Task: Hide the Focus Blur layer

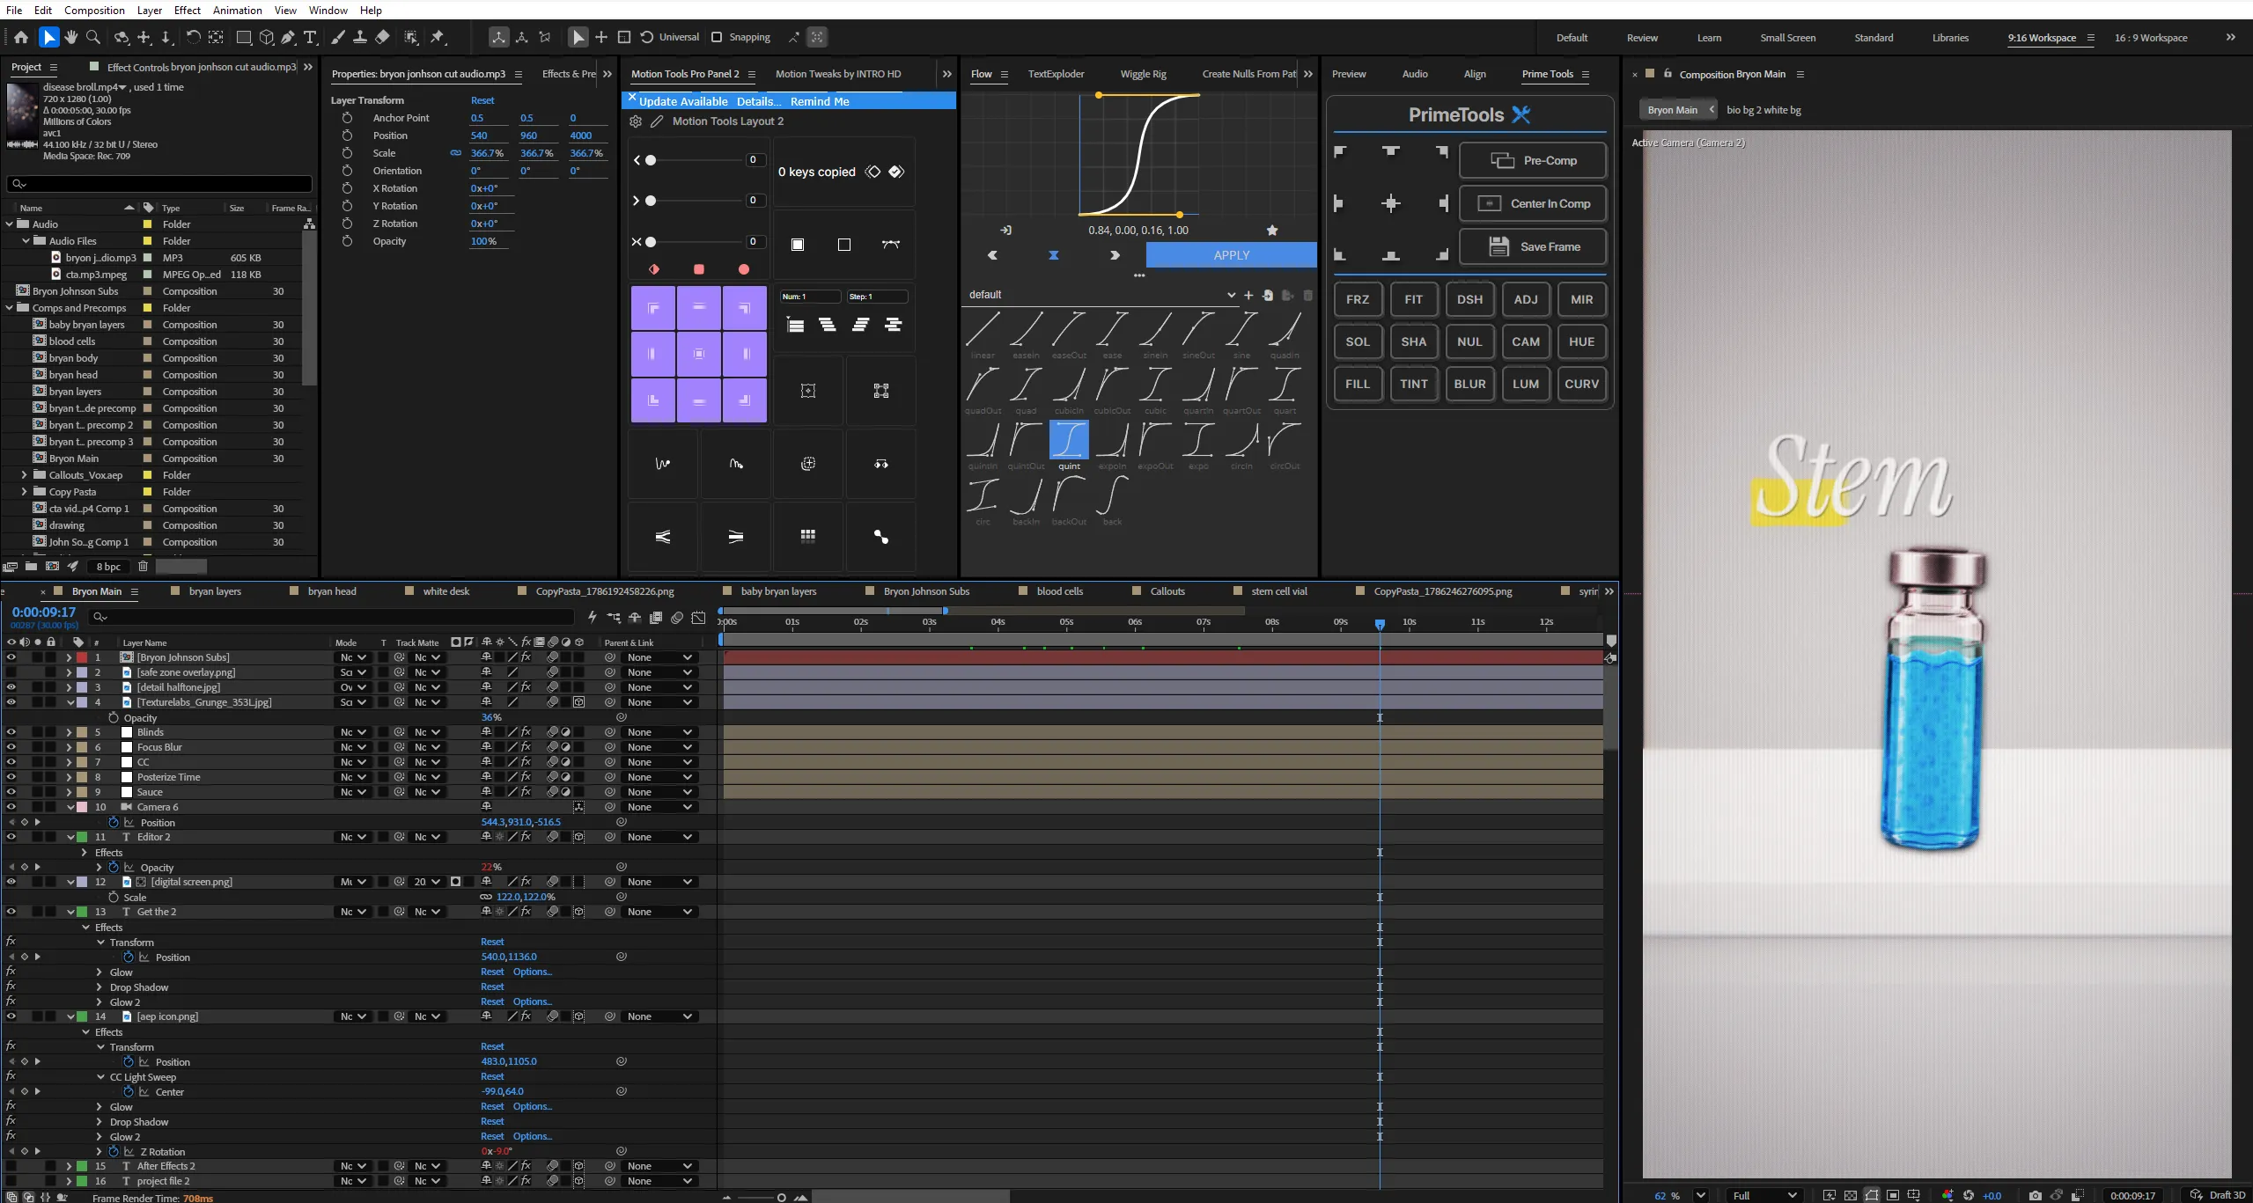Action: click(11, 747)
